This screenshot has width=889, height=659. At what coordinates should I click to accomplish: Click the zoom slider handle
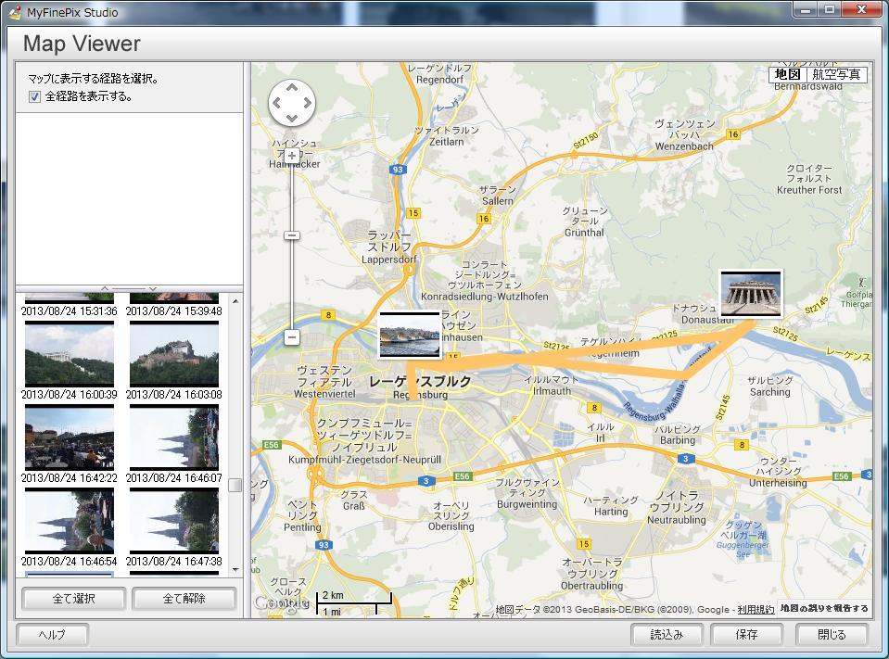[x=292, y=235]
